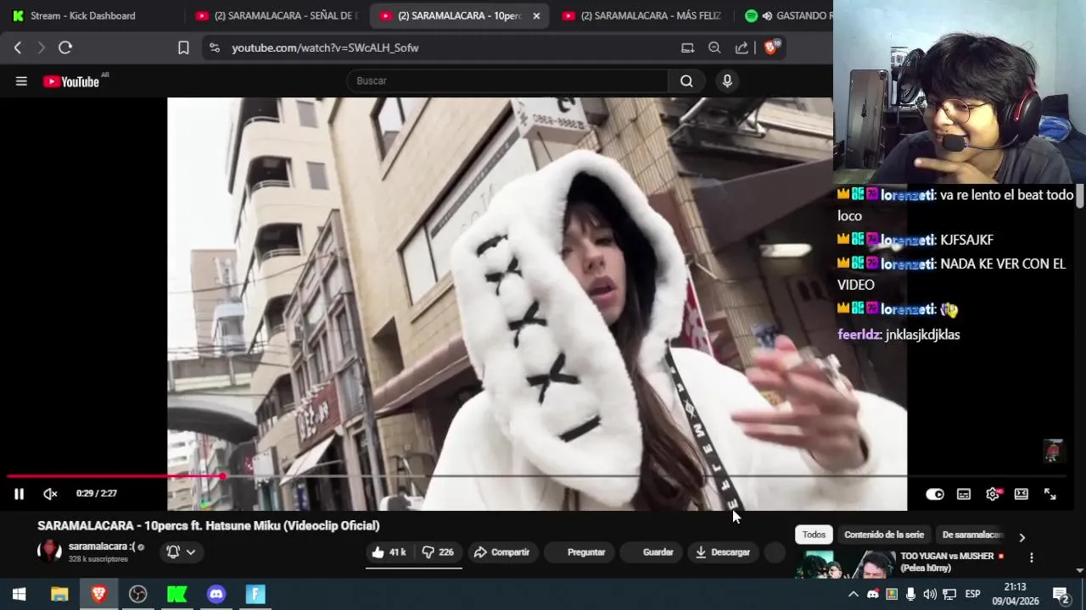Select the Todos filter chip
The height and width of the screenshot is (610, 1086).
point(814,535)
